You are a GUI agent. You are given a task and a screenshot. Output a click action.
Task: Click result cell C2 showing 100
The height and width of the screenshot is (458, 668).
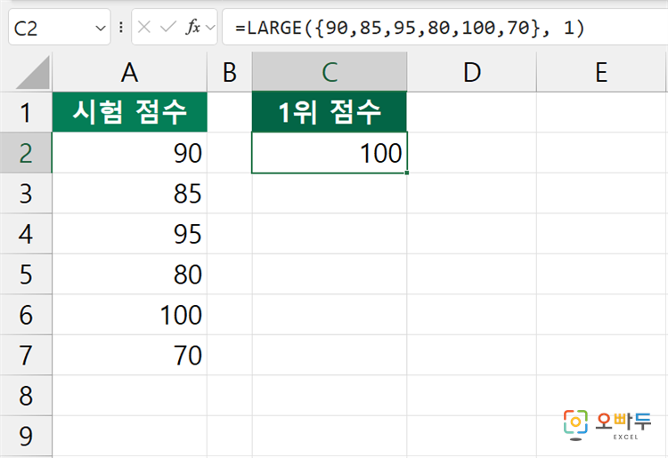click(330, 153)
